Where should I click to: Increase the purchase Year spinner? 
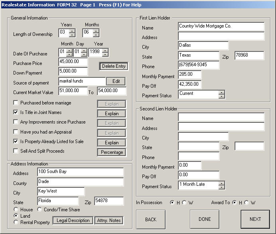105,51
